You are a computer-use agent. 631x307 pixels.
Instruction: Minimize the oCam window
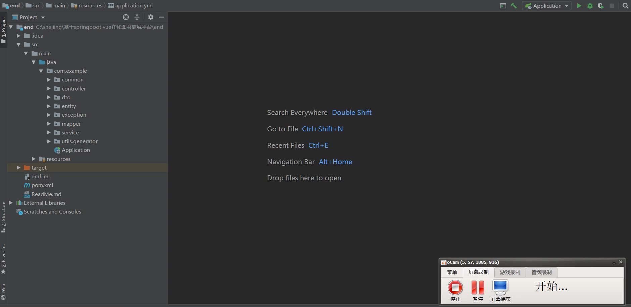click(x=614, y=262)
